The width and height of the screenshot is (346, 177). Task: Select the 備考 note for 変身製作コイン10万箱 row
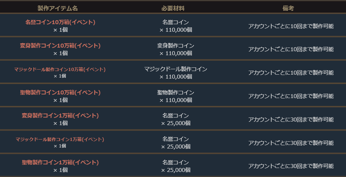(x=291, y=49)
